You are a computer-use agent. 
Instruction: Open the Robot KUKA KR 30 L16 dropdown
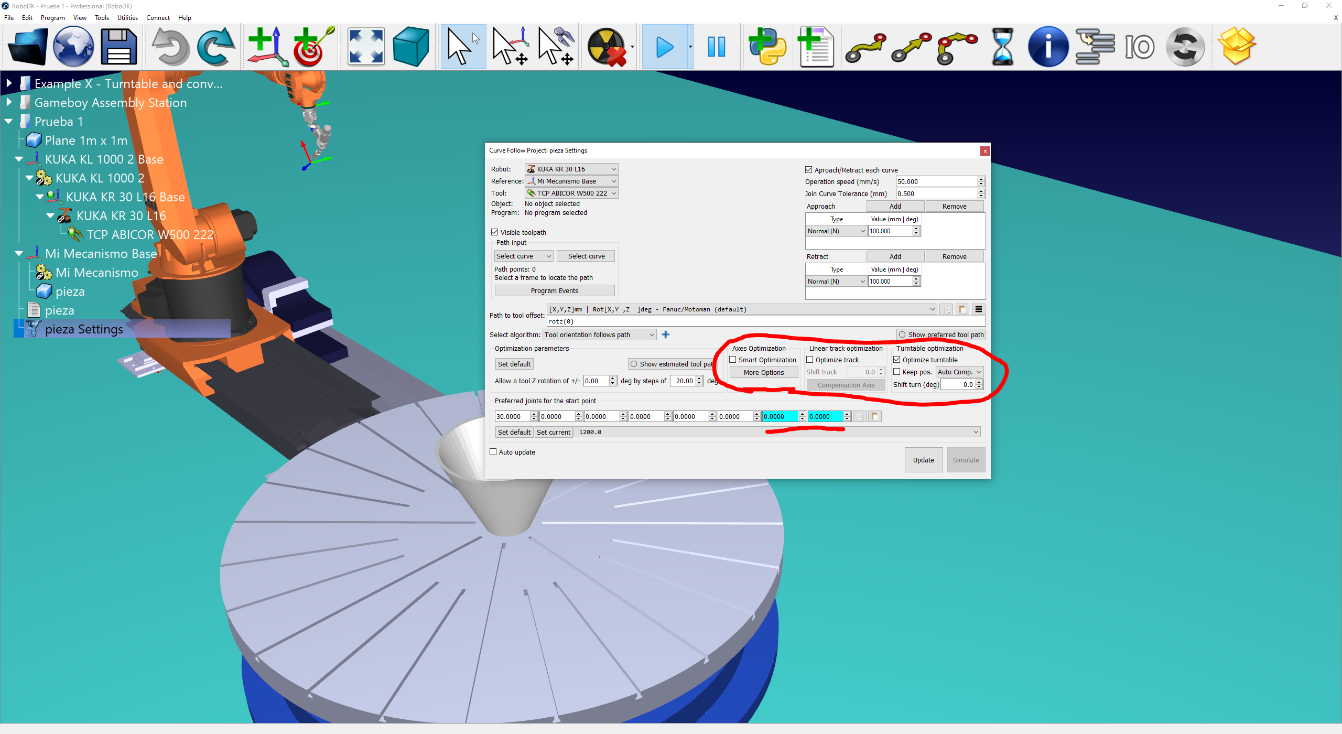pyautogui.click(x=571, y=169)
